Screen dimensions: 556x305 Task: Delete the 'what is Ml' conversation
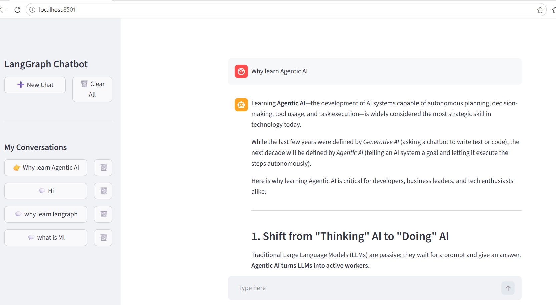click(103, 238)
